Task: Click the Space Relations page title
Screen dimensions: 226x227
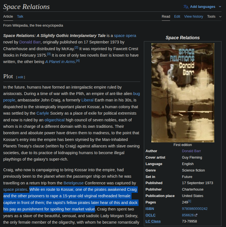Action: pos(27,7)
